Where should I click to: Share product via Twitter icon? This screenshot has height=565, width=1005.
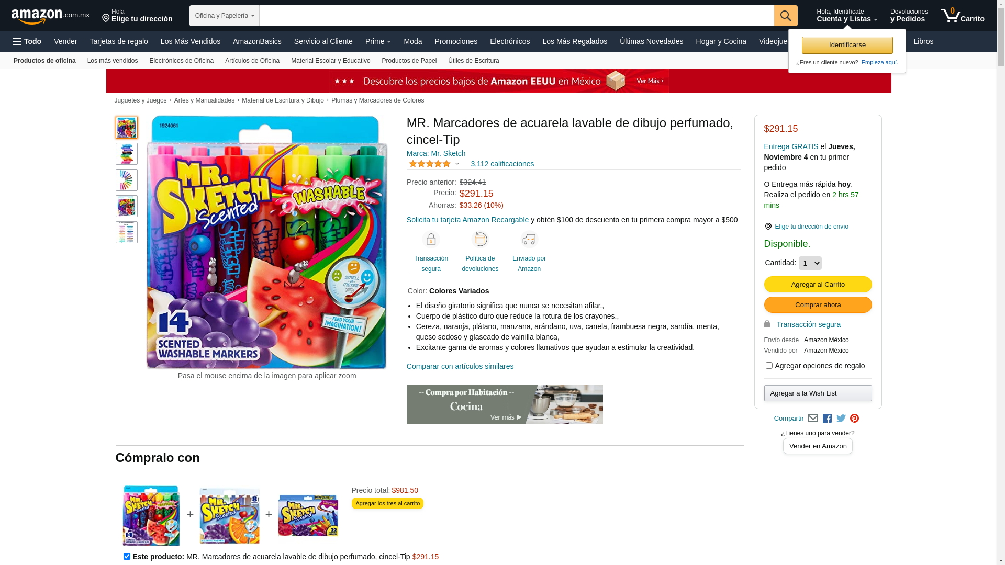[x=841, y=419]
